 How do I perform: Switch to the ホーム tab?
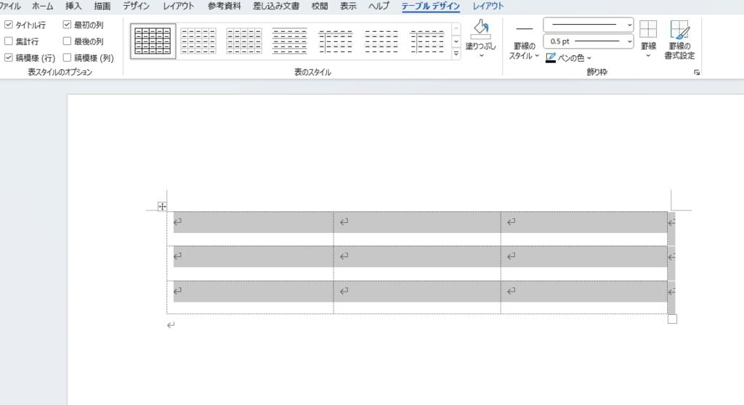click(x=43, y=6)
